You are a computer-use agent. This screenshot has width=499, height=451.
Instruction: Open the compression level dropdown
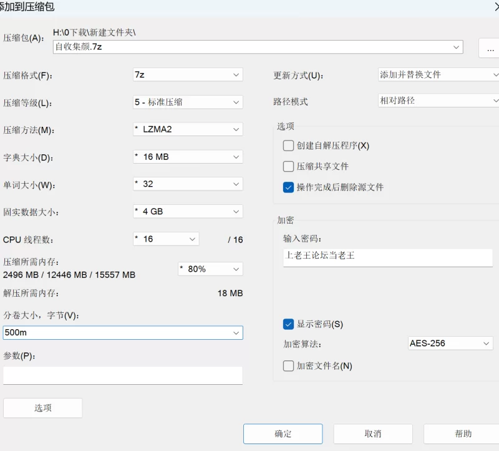[x=188, y=102]
